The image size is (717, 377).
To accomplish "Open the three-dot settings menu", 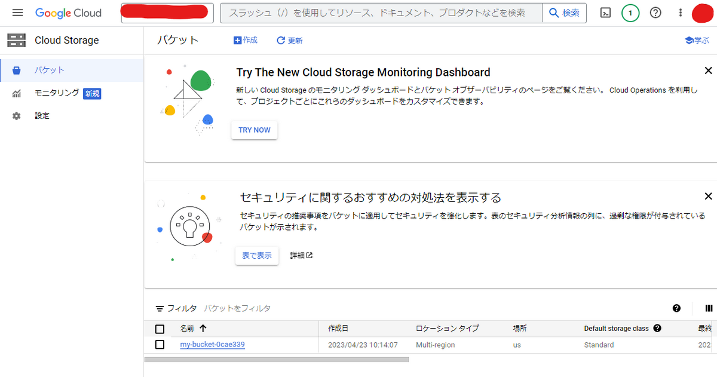I will tap(681, 13).
